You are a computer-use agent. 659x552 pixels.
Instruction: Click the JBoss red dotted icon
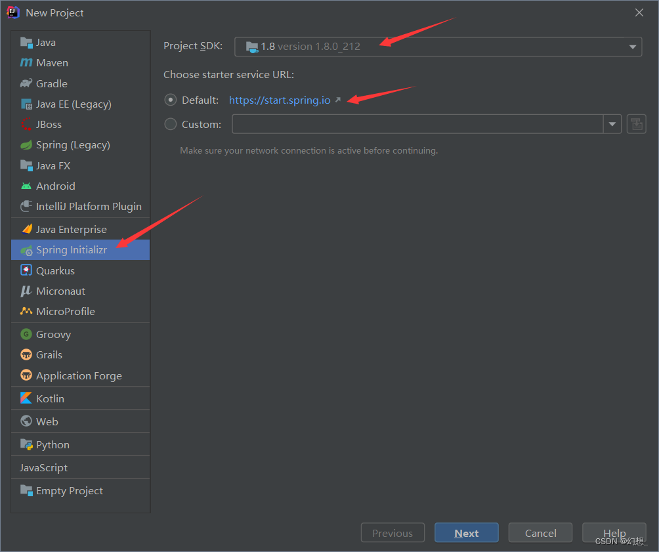tap(26, 125)
